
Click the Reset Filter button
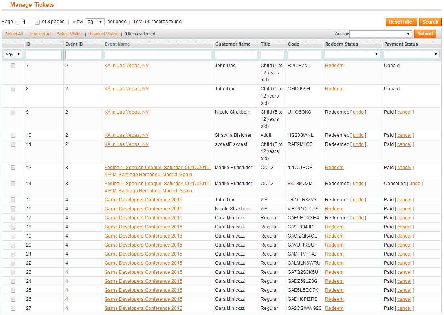tap(401, 22)
